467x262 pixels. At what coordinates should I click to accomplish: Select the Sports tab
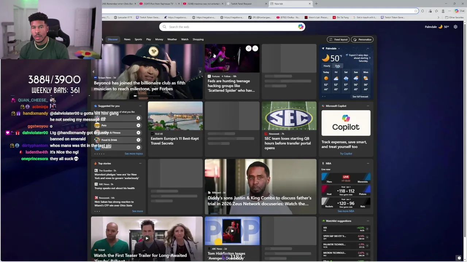tap(138, 39)
